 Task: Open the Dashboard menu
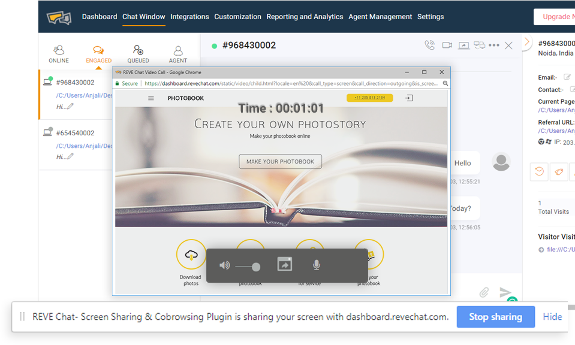[x=100, y=17]
